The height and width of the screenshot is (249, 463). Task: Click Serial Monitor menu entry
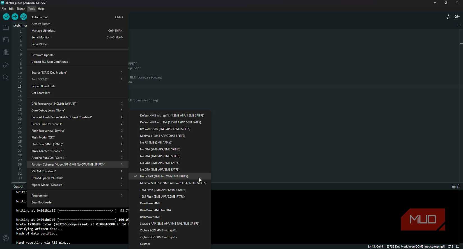77,37
